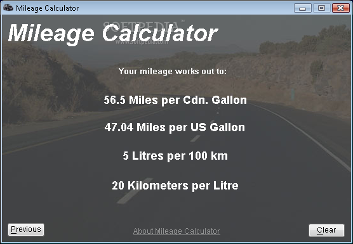The image size is (353, 244).
Task: Maximize the Mileage Calculator window
Action: tap(322, 8)
